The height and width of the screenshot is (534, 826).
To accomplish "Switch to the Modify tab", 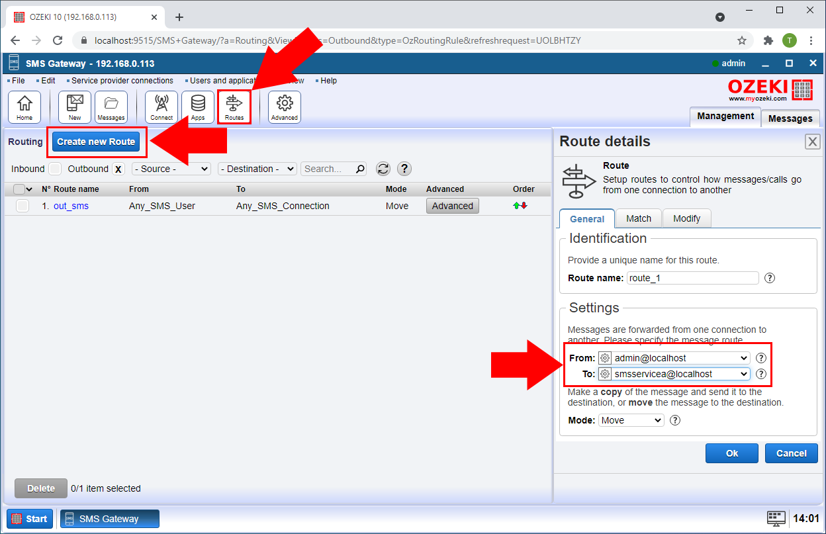I will click(x=686, y=218).
